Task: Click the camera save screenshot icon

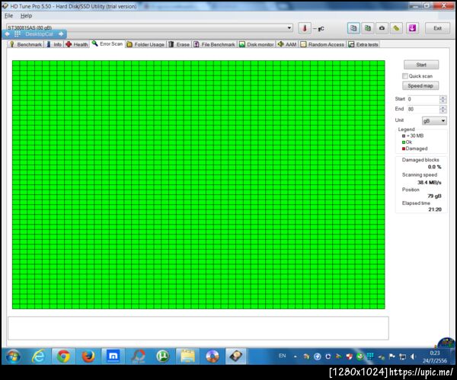Action: (382, 28)
